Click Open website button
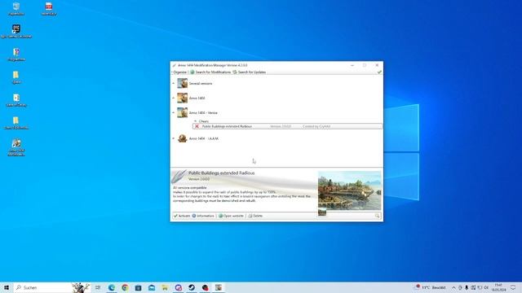 click(231, 216)
